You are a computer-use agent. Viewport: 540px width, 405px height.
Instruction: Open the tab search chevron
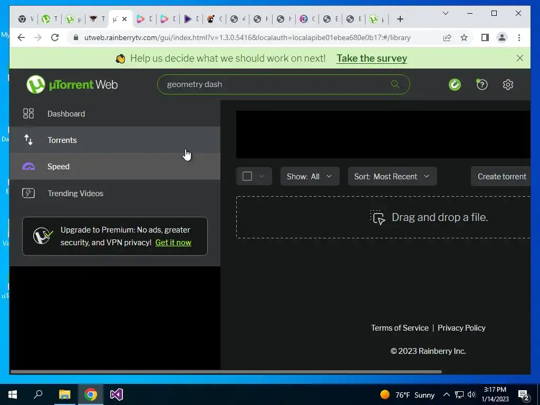coord(445,13)
